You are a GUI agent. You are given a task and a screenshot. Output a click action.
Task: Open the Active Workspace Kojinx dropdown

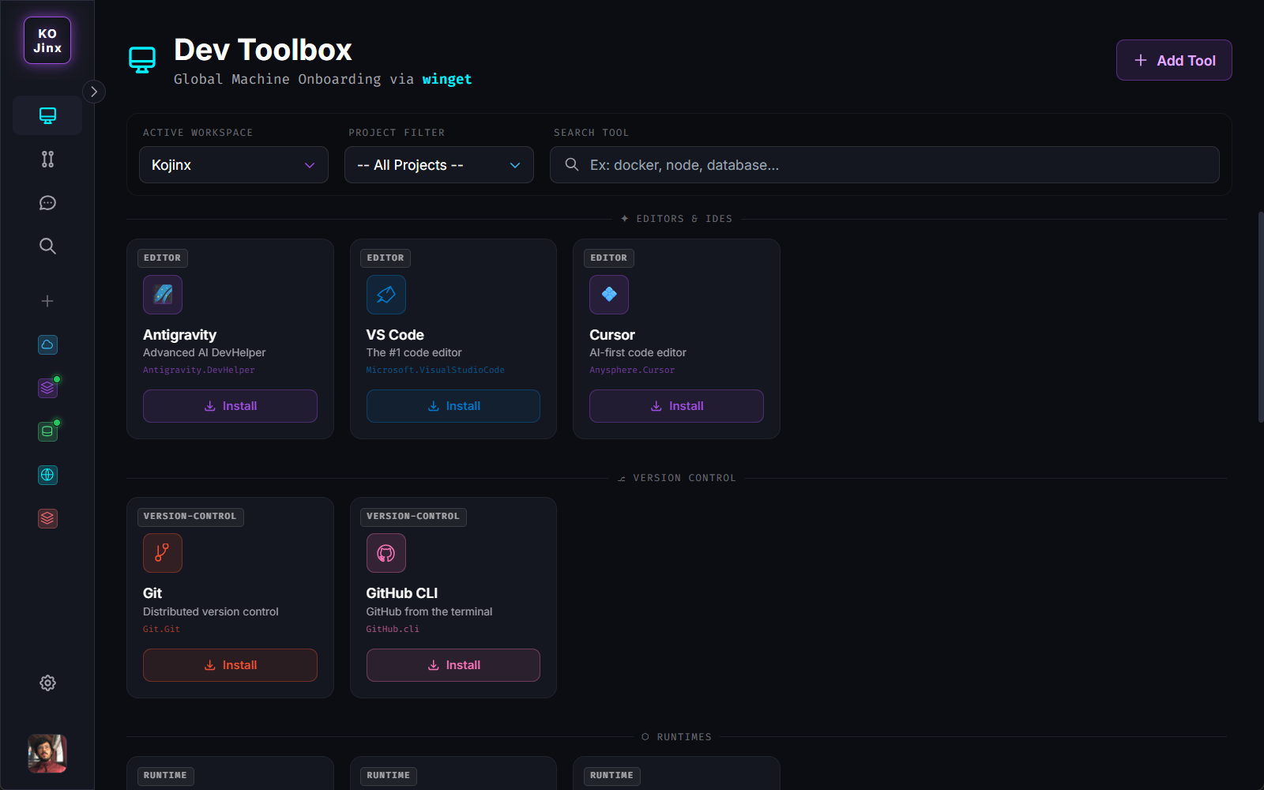(x=234, y=165)
